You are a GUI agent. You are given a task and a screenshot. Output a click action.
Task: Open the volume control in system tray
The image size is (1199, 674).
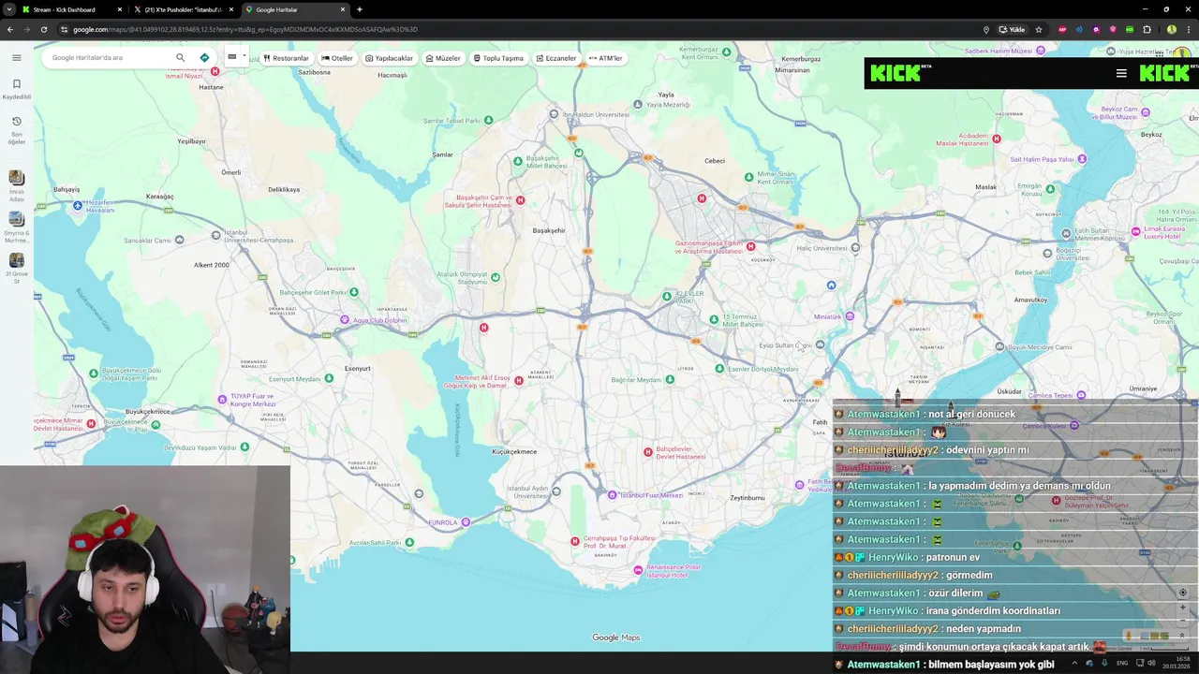(1151, 663)
